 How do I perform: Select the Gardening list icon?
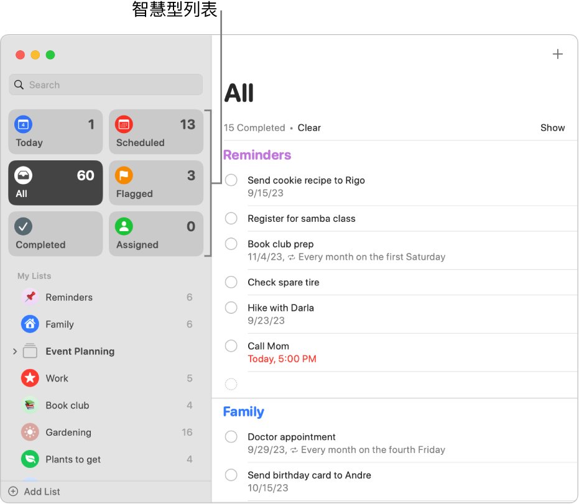(30, 433)
